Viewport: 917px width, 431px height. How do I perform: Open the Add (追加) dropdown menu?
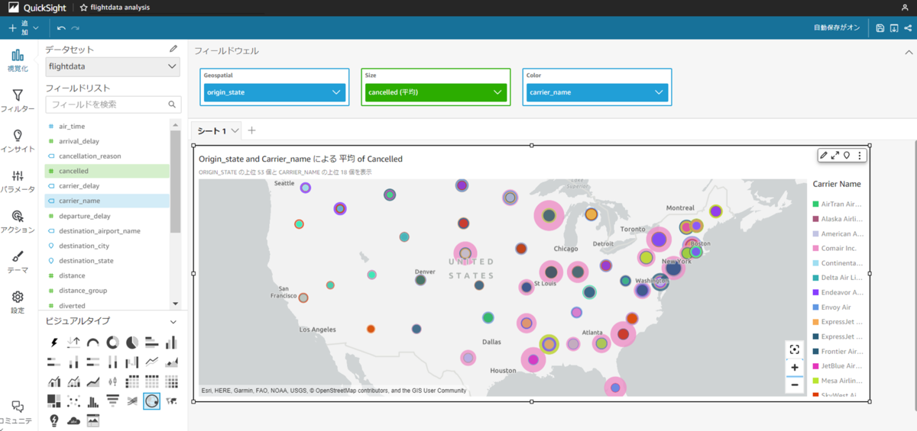coord(23,28)
